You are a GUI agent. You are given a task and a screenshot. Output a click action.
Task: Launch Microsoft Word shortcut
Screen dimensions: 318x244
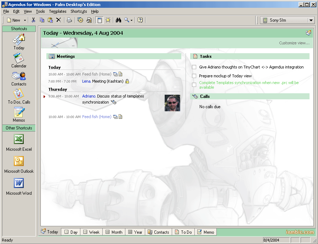[x=19, y=187]
